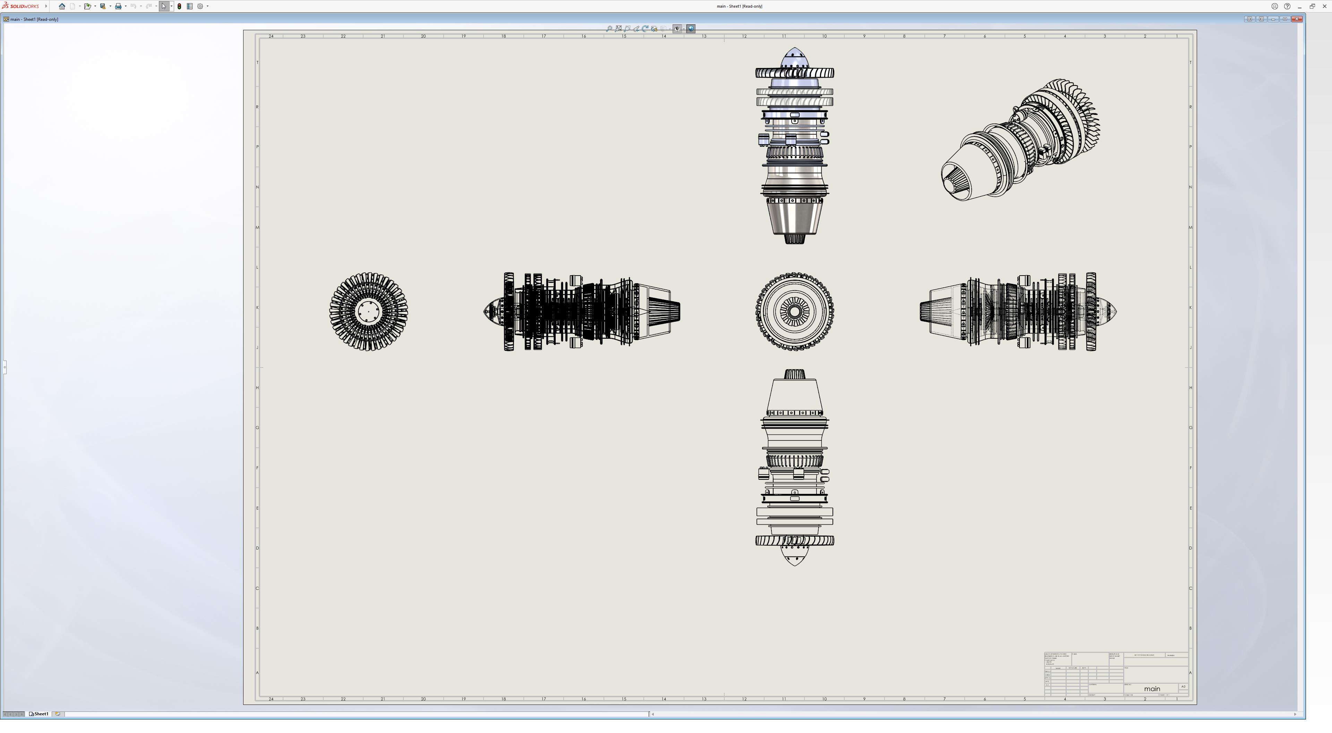1332x733 pixels.
Task: Expand the SolidWorks menu flyout arrow
Action: [x=46, y=6]
